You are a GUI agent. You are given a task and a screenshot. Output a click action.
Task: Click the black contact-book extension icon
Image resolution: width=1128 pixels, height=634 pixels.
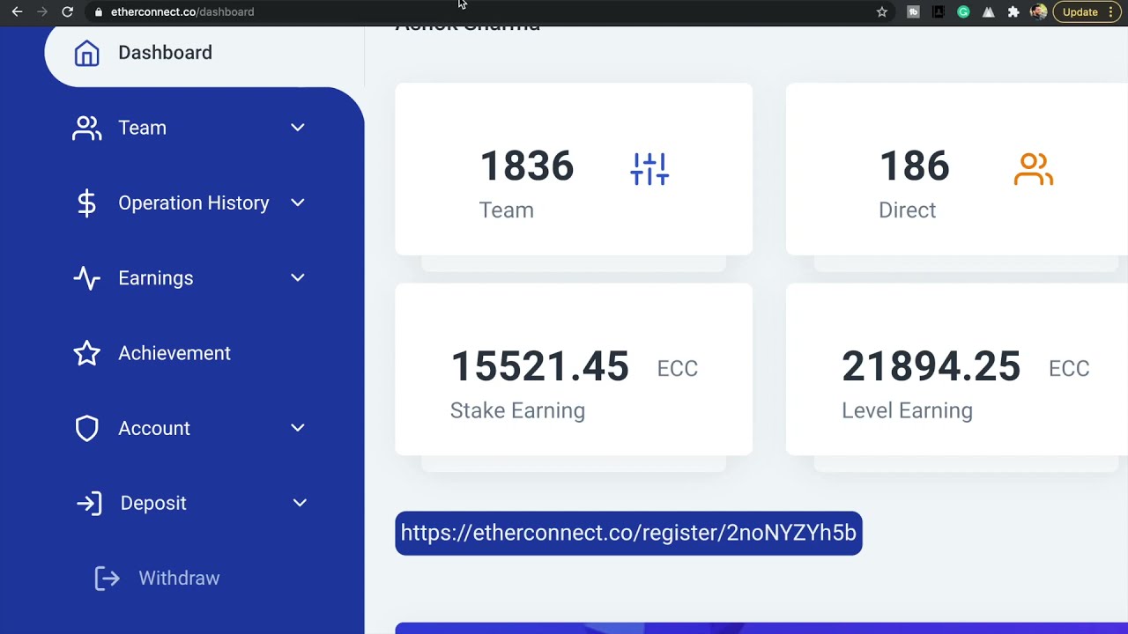(x=939, y=11)
